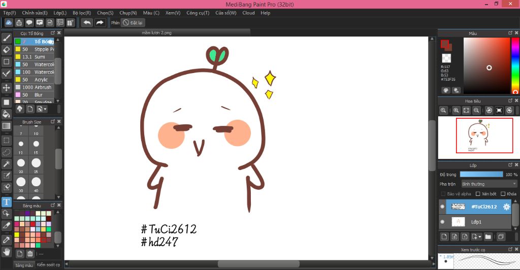Select the Bucket fill tool
This screenshot has height=270, width=520.
point(6,114)
